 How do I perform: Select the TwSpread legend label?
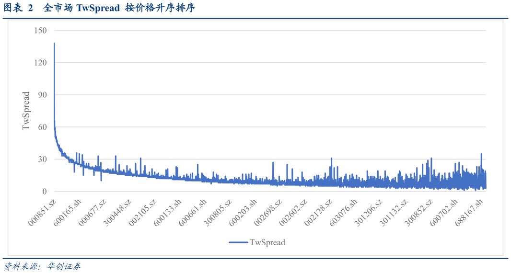point(267,242)
